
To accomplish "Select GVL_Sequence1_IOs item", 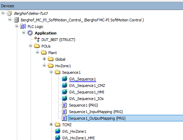I will pos(86,99).
